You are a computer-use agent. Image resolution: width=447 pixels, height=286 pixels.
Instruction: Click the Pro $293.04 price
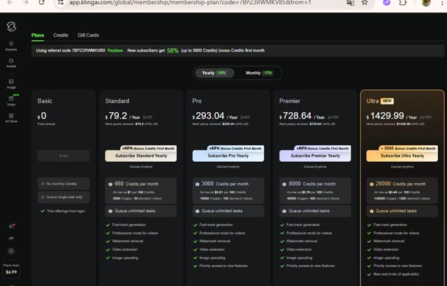coord(208,116)
